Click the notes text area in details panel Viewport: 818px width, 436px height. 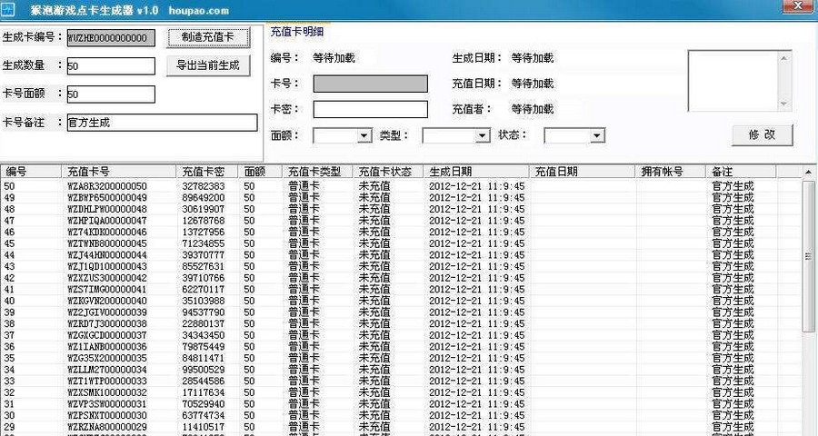(733, 81)
